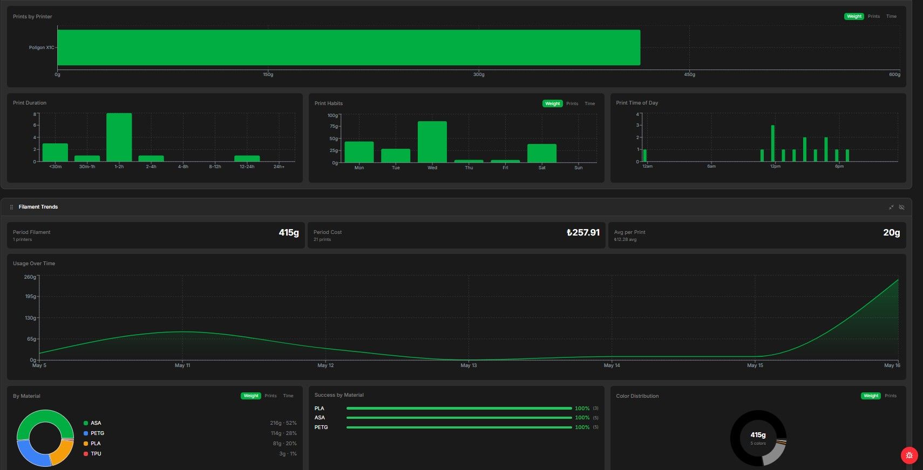Switch Prints by Printer to Time
923x470 pixels.
pyautogui.click(x=891, y=16)
